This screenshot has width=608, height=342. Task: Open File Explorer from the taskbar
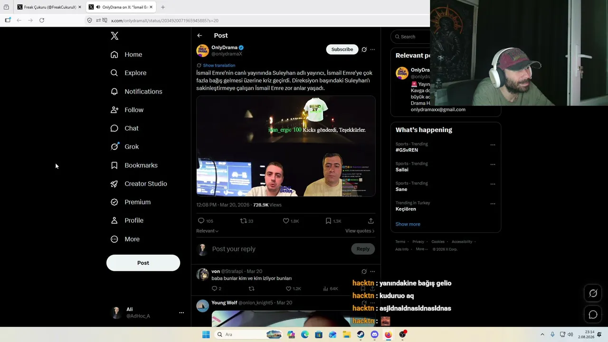[346, 334]
